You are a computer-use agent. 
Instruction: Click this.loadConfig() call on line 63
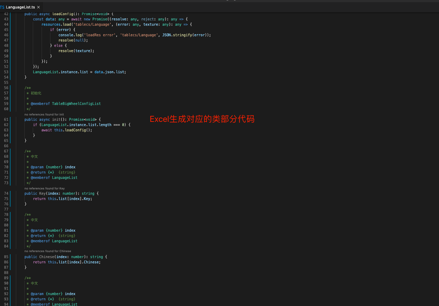click(73, 130)
